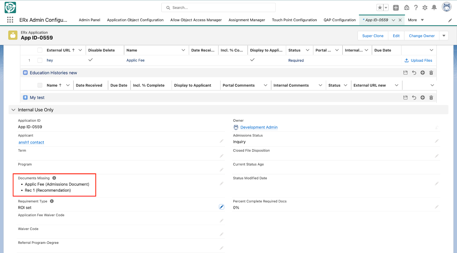The height and width of the screenshot is (253, 457).
Task: Open the Development Admin owner link
Action: (259, 127)
